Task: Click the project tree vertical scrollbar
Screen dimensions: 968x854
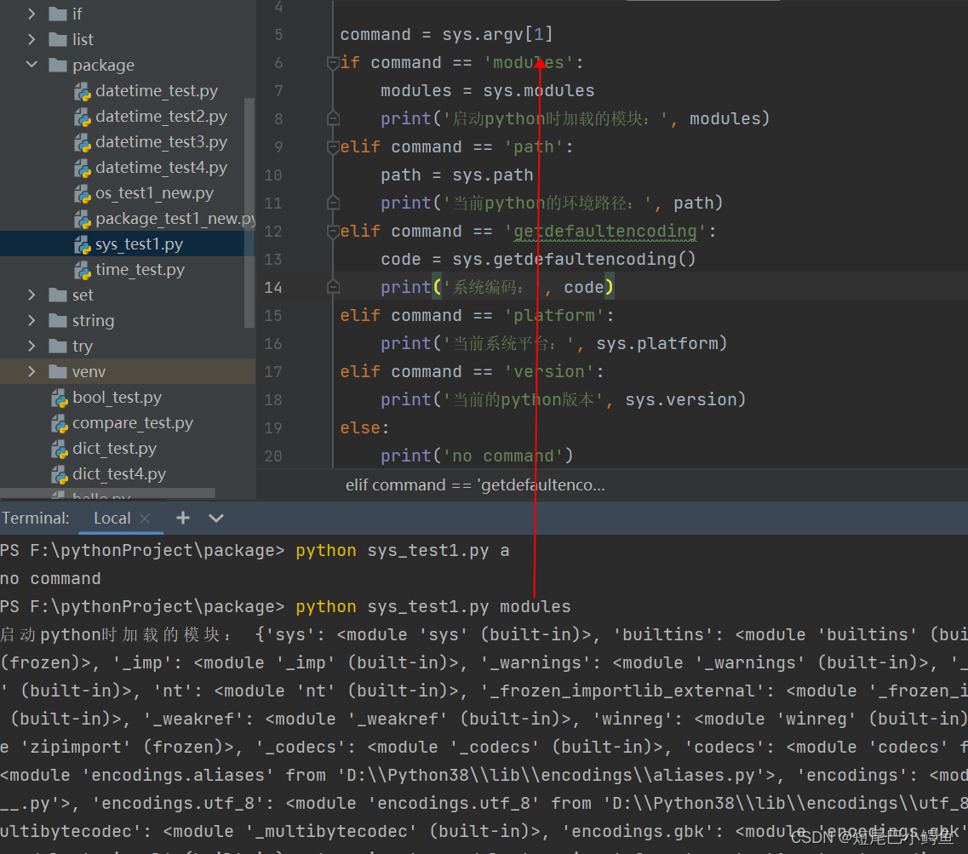Action: (x=249, y=213)
